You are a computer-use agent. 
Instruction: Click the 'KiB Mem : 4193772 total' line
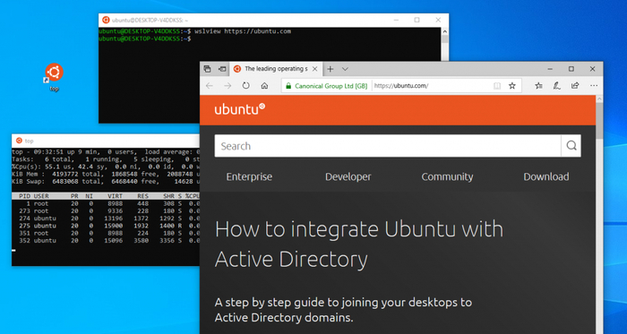(x=106, y=174)
